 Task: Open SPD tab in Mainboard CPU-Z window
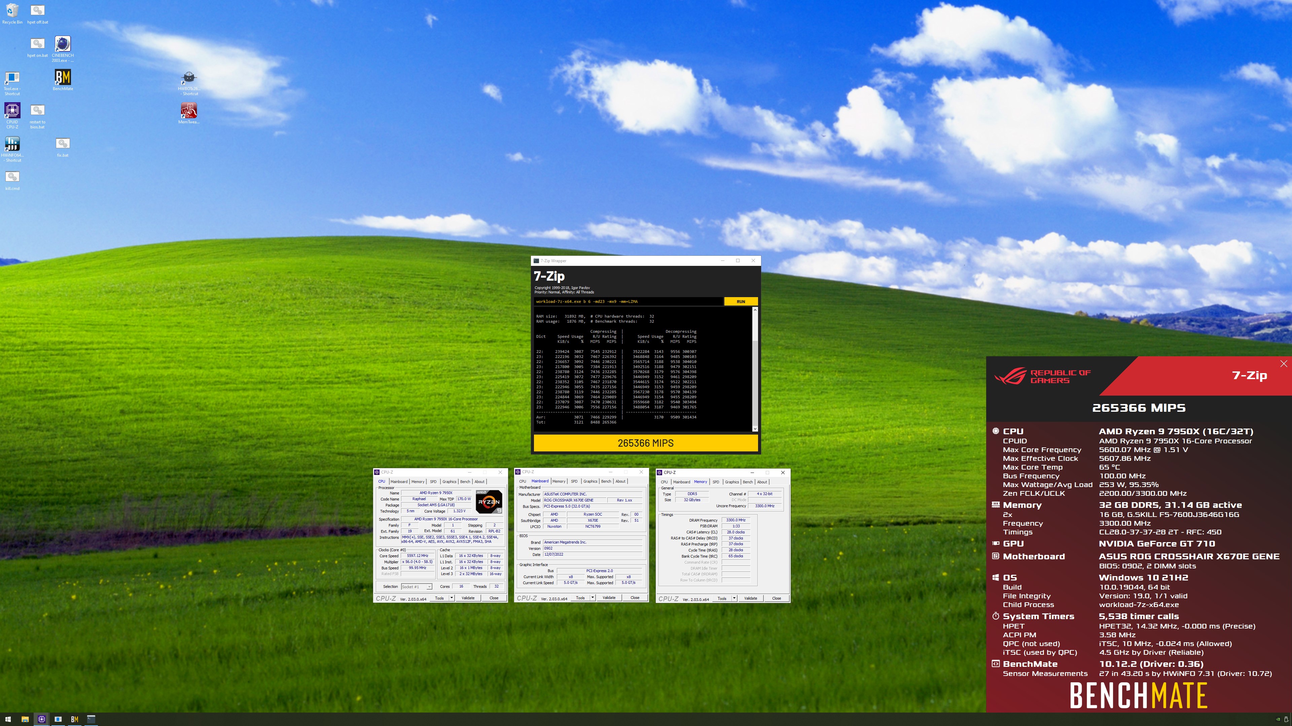(574, 482)
